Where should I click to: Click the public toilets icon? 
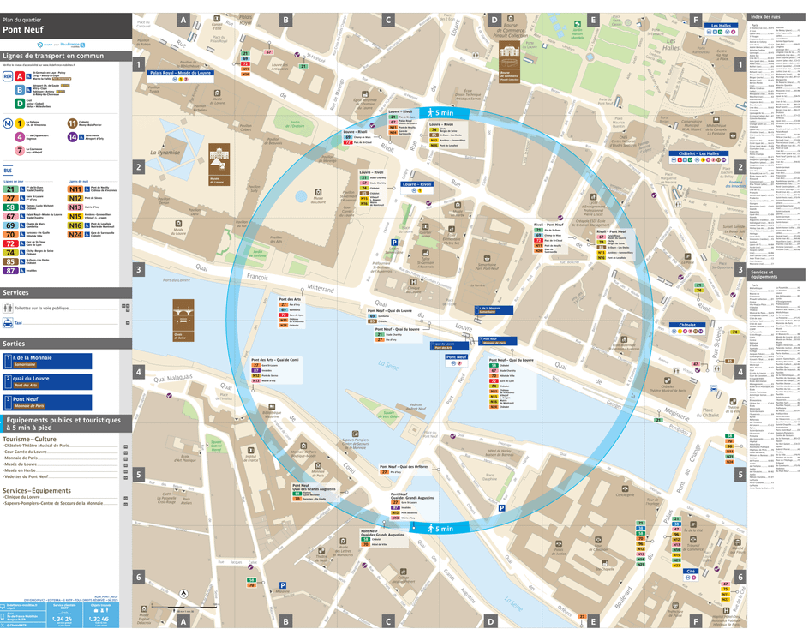coord(8,307)
